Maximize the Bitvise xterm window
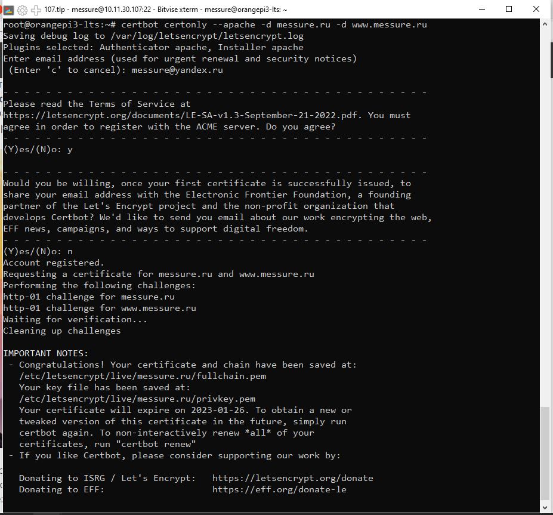Screen dimensions: 553x515 [509, 9]
